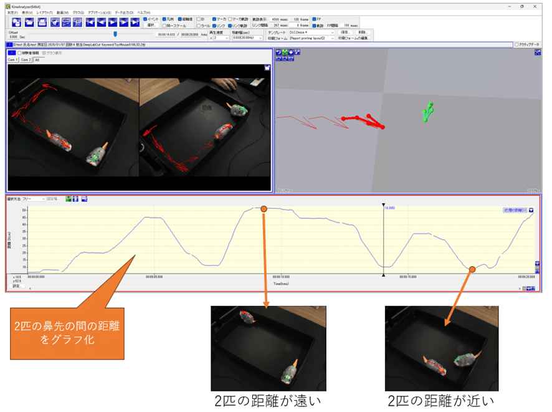
Task: Enable the 同一スケール checkbox
Action: [x=164, y=26]
